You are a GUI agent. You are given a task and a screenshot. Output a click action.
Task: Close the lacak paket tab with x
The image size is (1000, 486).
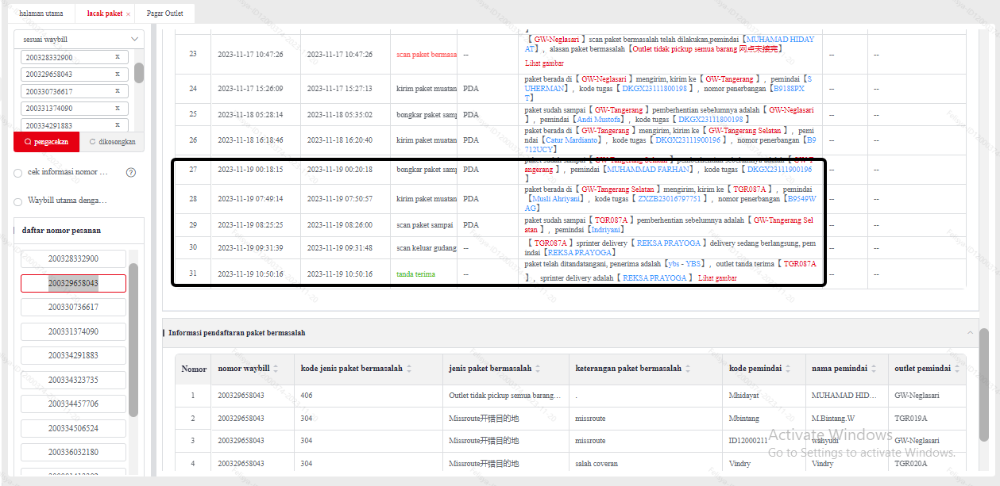[128, 14]
